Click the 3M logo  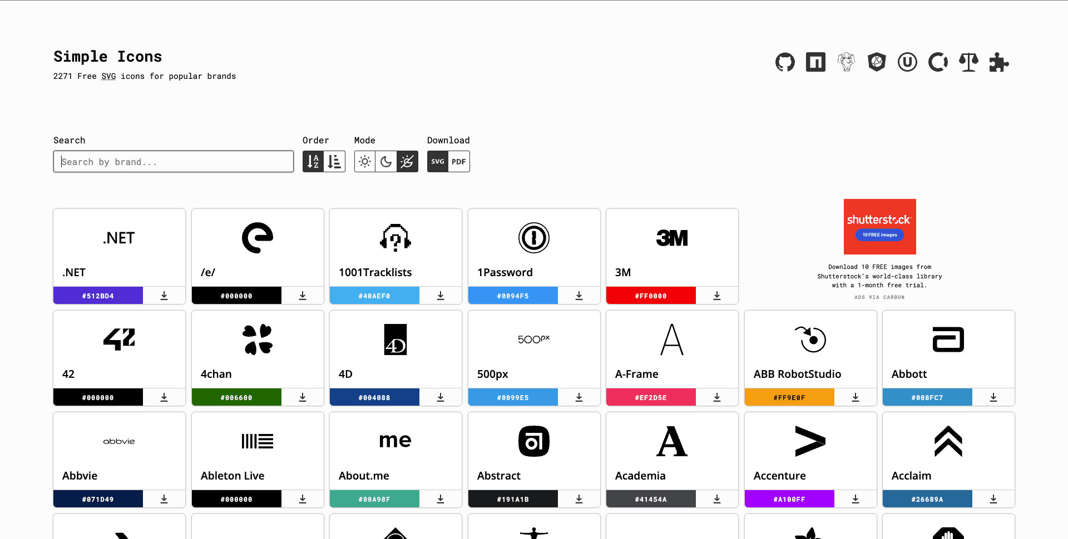tap(672, 238)
